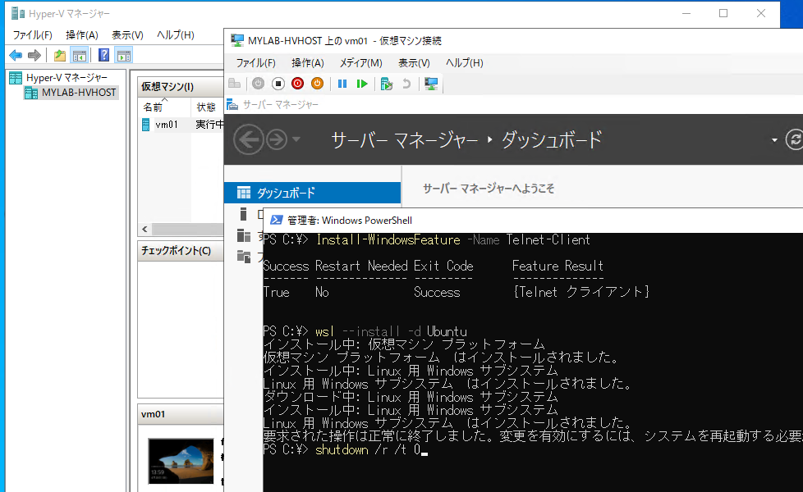The image size is (803, 492).
Task: Select the Turn Off icon for vm01
Action: 279,83
